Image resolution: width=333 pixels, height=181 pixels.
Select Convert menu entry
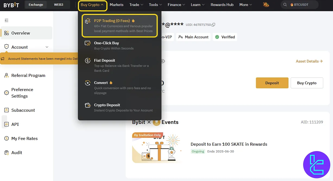click(x=119, y=88)
